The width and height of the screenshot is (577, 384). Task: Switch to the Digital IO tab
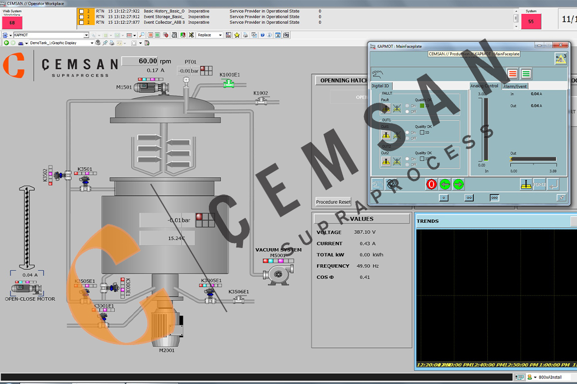(x=381, y=86)
